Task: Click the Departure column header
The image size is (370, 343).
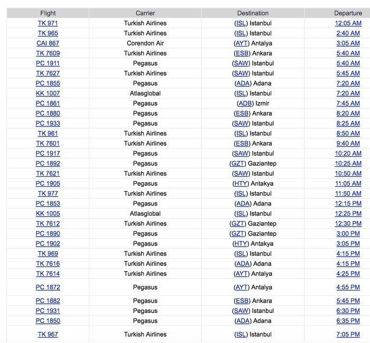Action: point(347,13)
